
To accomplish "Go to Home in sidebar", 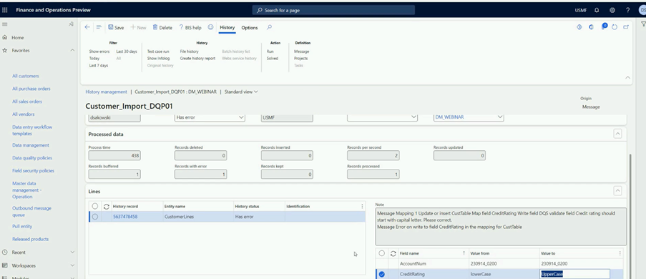I will (x=17, y=37).
